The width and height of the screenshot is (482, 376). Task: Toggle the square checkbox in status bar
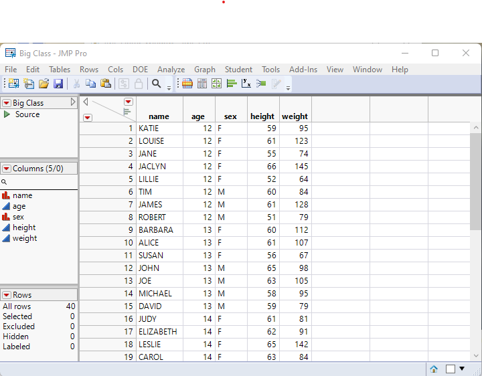point(451,369)
